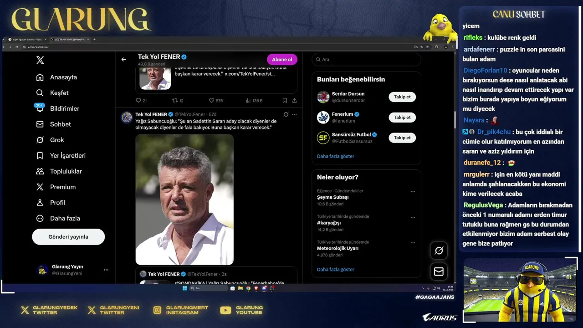
Task: Open Topluluklar in the sidebar
Action: (59, 171)
